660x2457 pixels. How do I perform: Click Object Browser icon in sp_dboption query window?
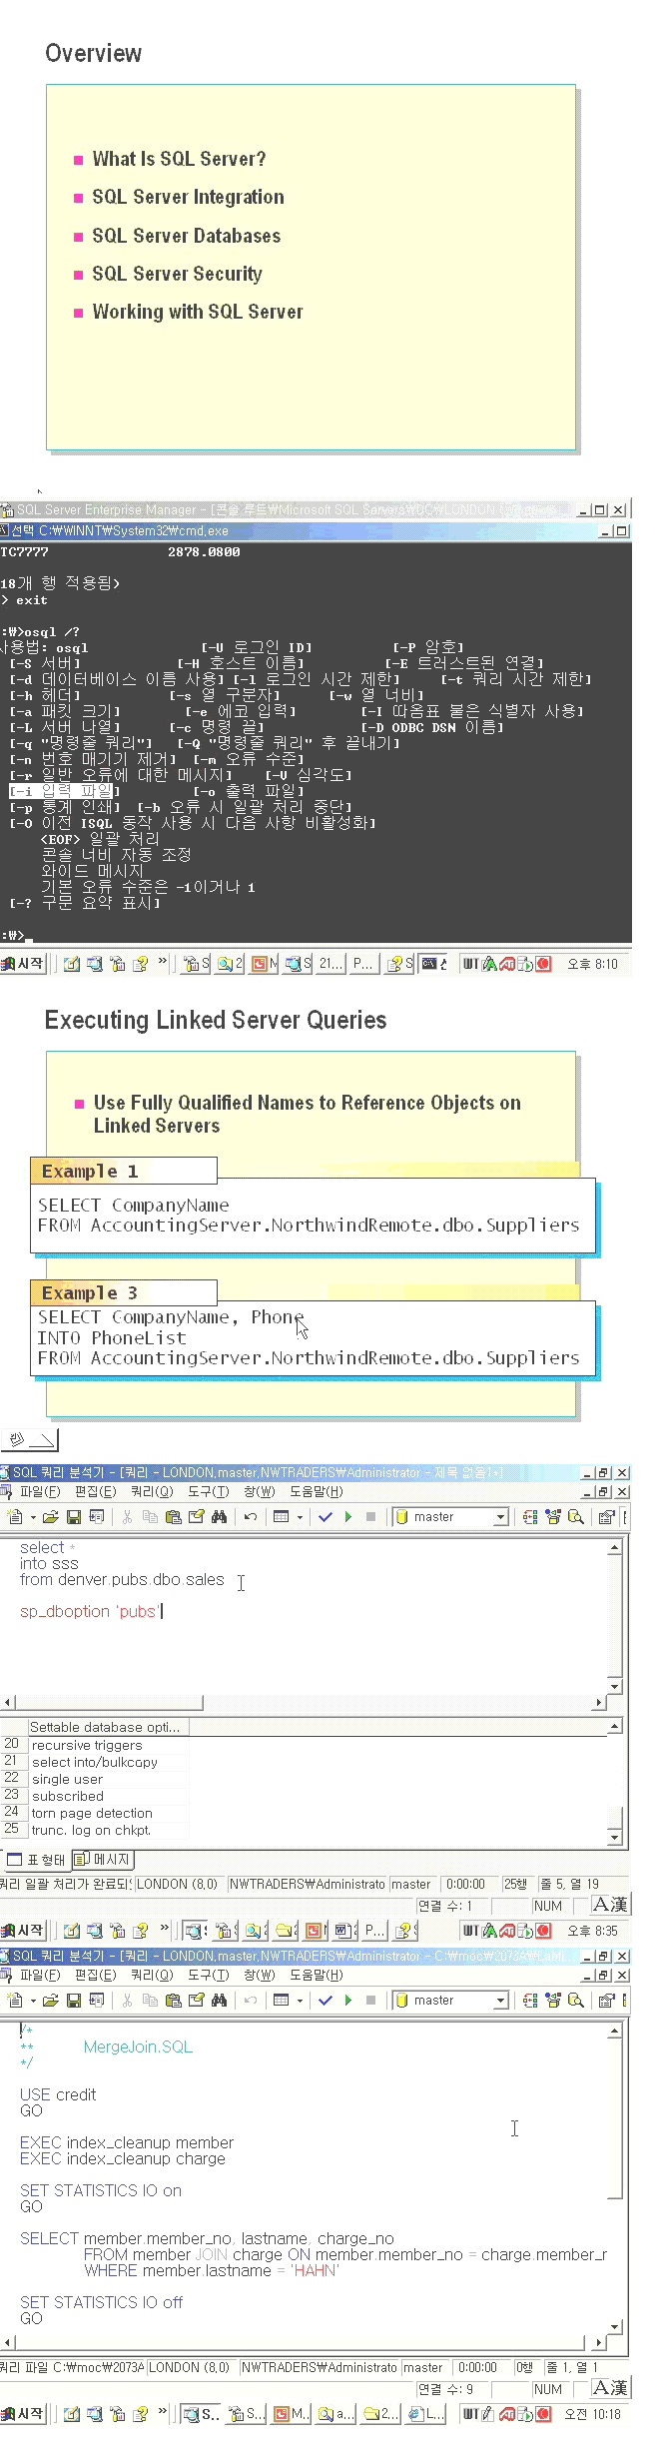552,1517
